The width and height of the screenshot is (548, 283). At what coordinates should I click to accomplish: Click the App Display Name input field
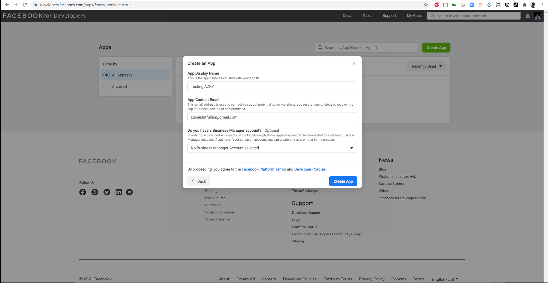pyautogui.click(x=272, y=86)
